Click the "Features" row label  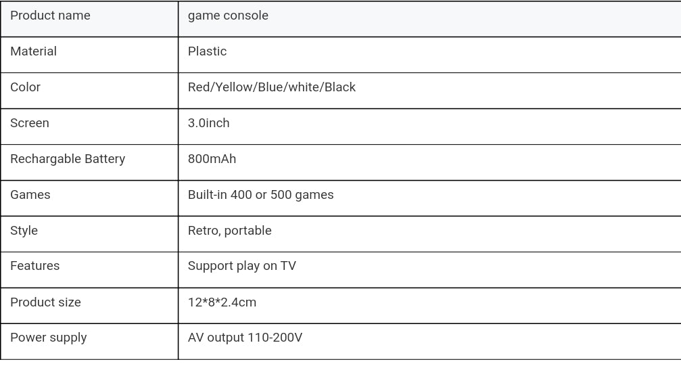pyautogui.click(x=34, y=266)
